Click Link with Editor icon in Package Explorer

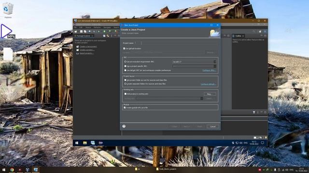click(x=108, y=36)
